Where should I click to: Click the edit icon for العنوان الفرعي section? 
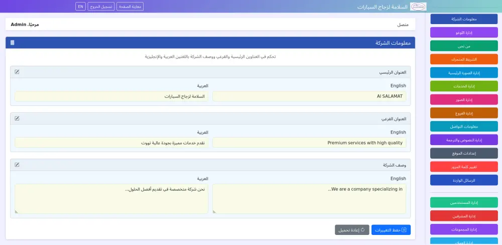coord(17,118)
